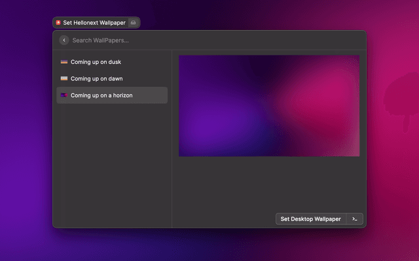419x261 pixels.
Task: Click the extension icon beside the title
Action: (x=133, y=22)
